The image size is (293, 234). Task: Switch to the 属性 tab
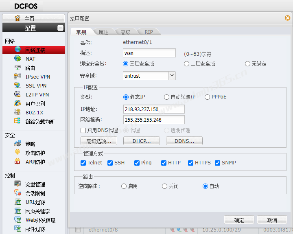coord(103,32)
